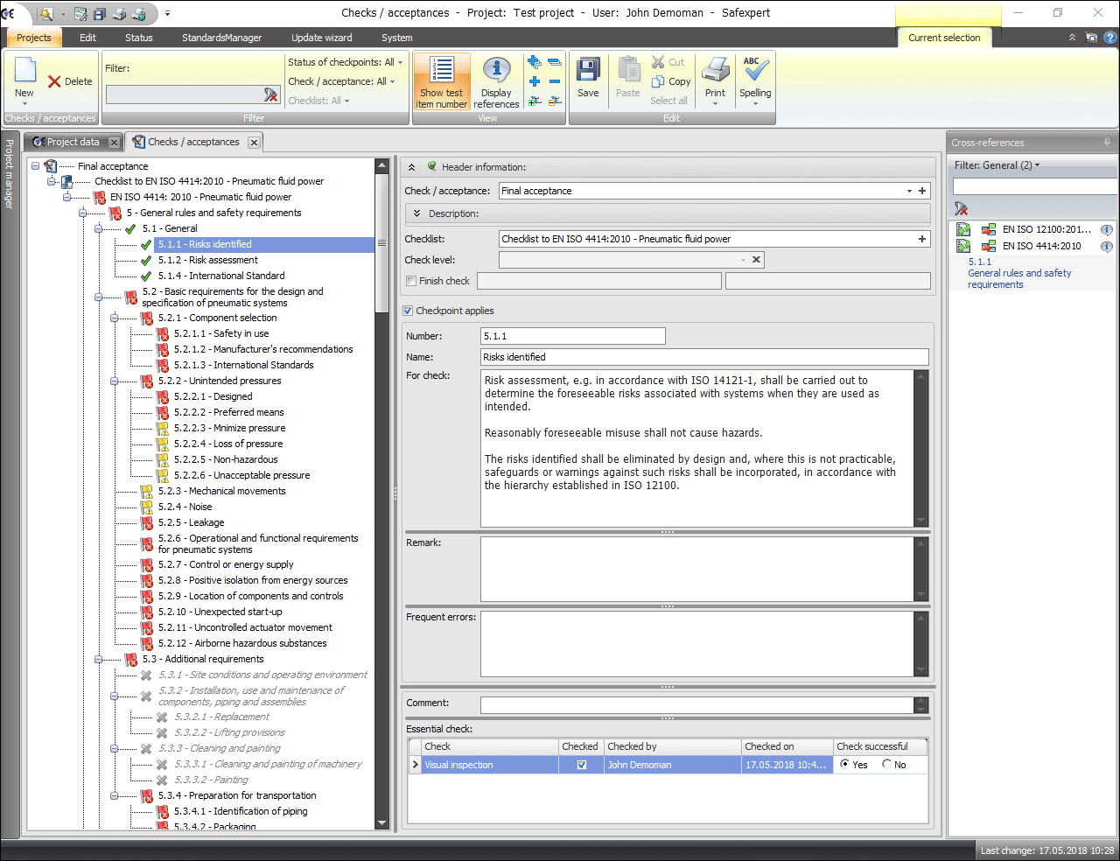Open Status of checkpoints dropdown

tap(346, 62)
